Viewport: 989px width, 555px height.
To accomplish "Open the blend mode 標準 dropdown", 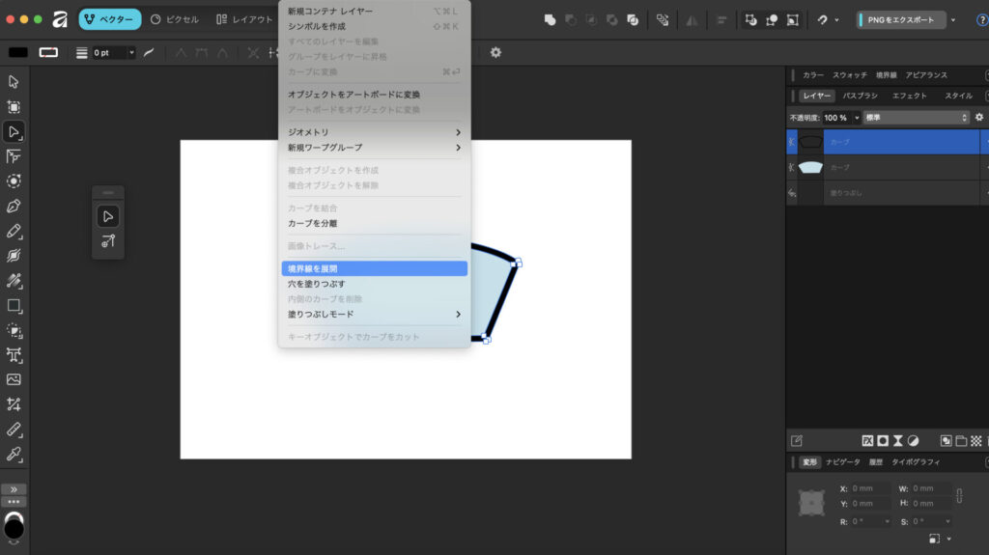I will tap(915, 117).
